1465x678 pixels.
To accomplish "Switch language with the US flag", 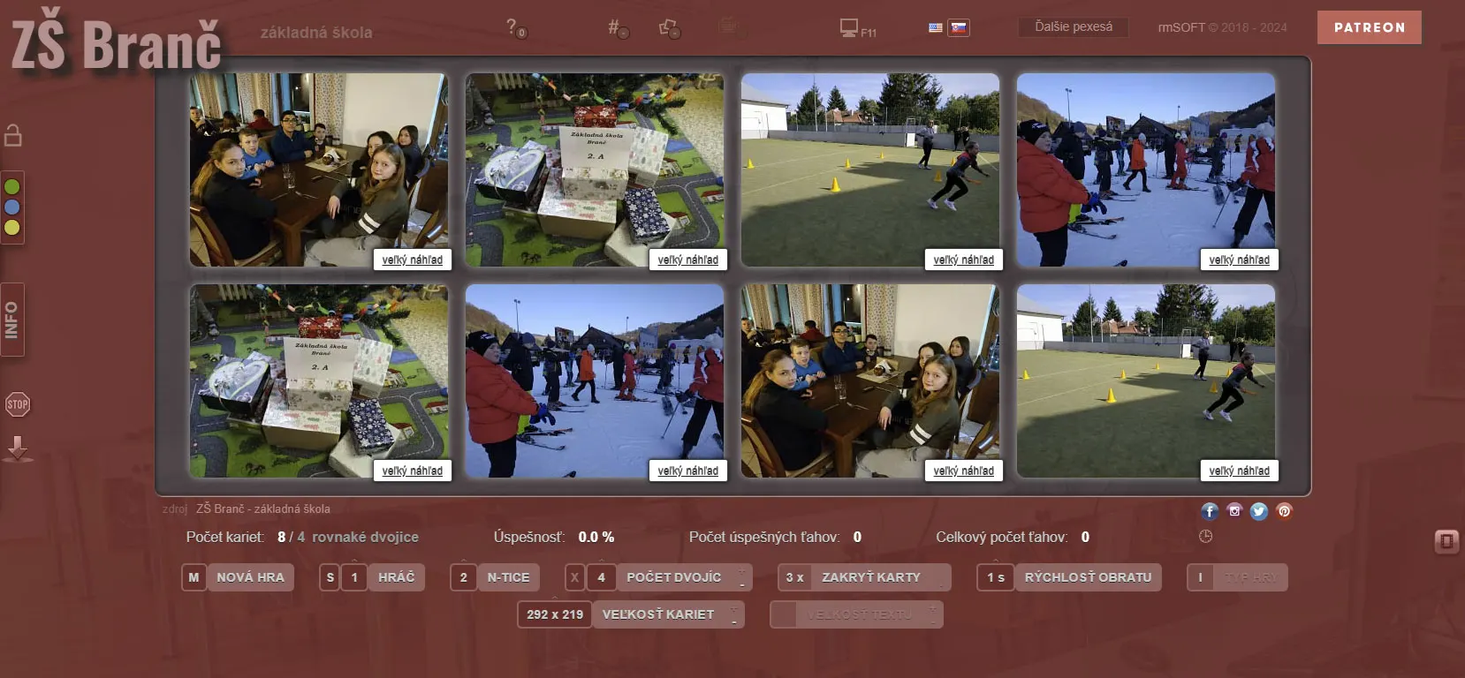I will pos(936,28).
